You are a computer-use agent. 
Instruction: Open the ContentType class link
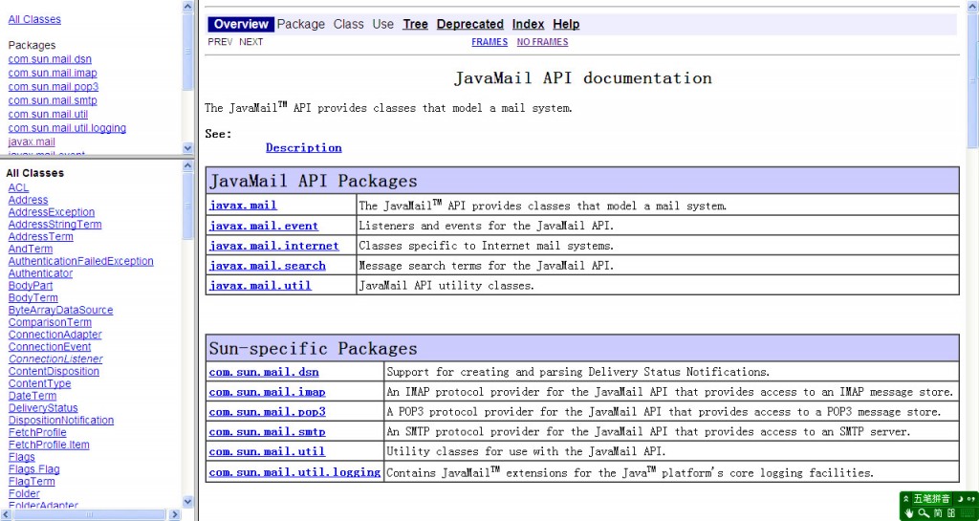[39, 383]
